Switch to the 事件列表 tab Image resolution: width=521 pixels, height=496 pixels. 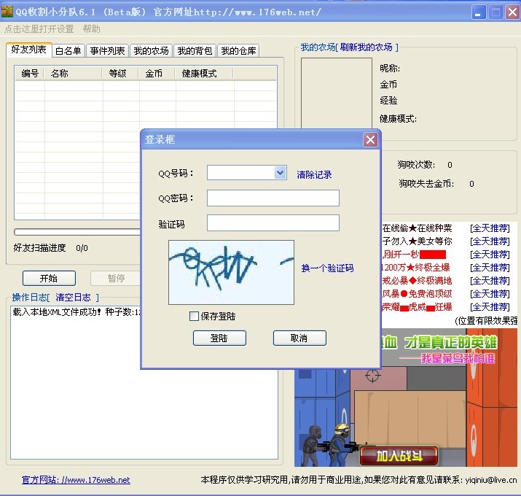click(107, 51)
